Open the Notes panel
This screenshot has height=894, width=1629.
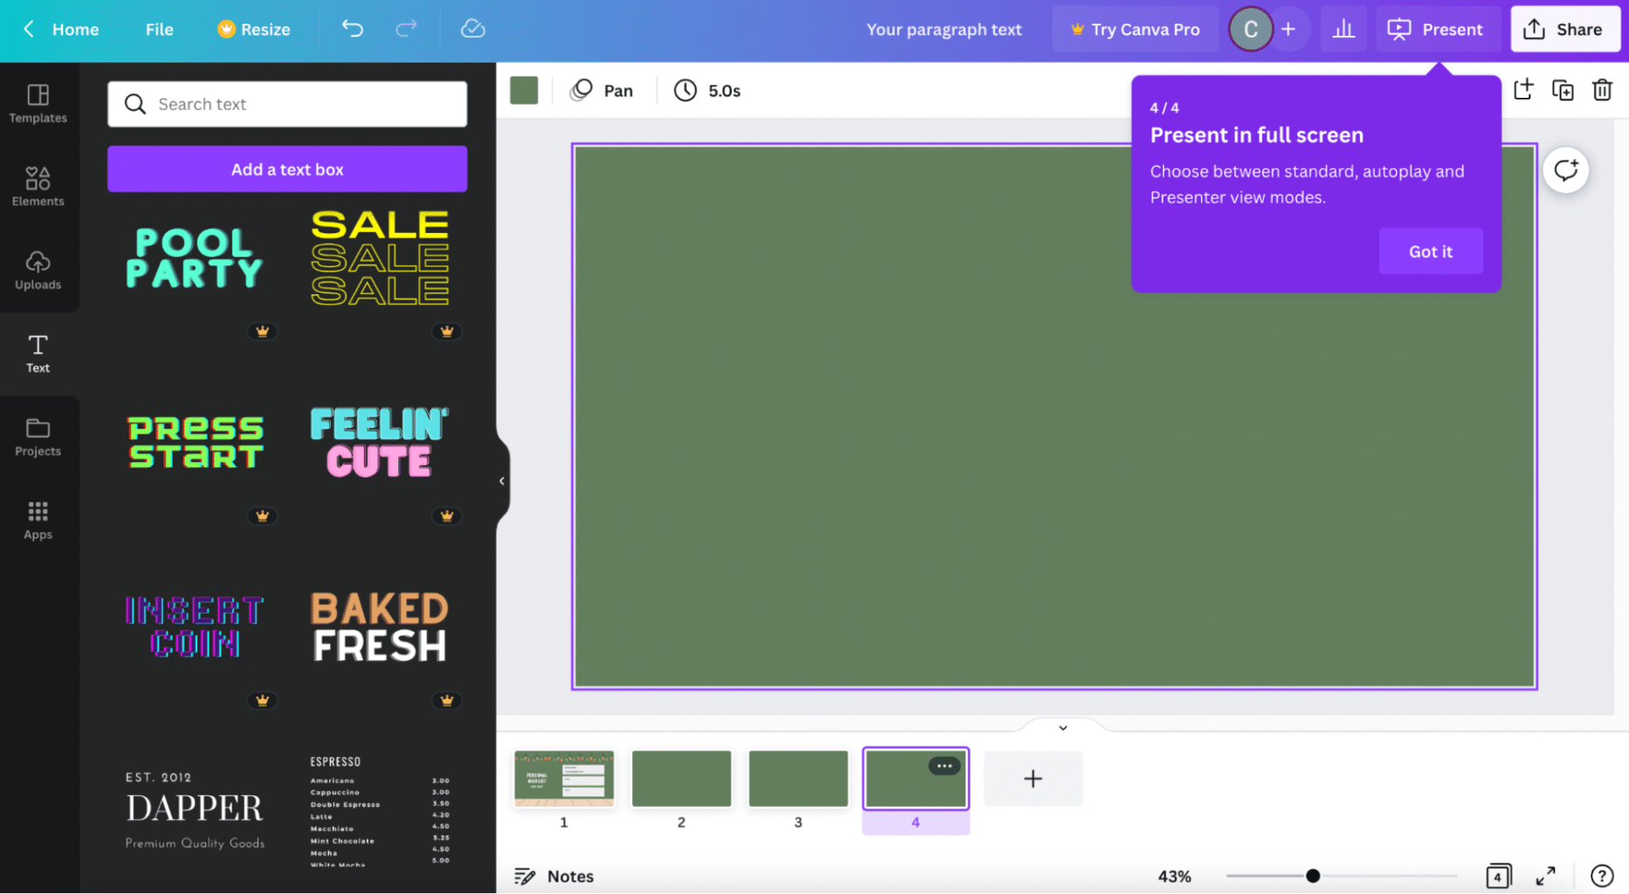(555, 876)
